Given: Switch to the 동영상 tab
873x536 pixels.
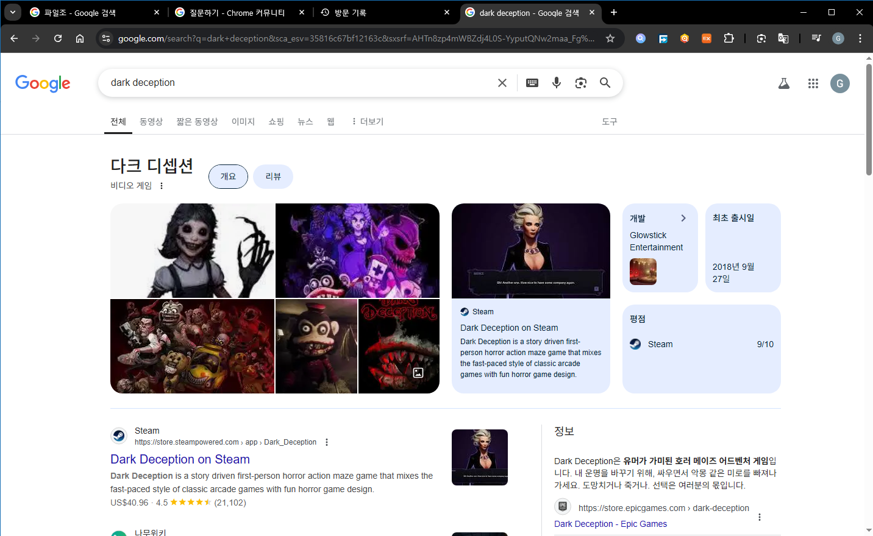Looking at the screenshot, I should [x=151, y=122].
